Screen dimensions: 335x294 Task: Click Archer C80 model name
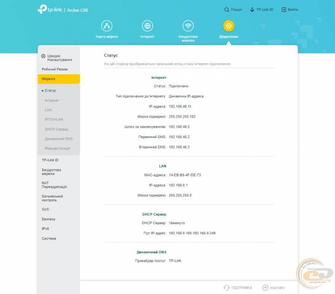[77, 10]
